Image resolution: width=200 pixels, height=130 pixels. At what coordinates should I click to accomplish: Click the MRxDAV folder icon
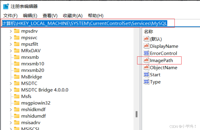[17, 51]
